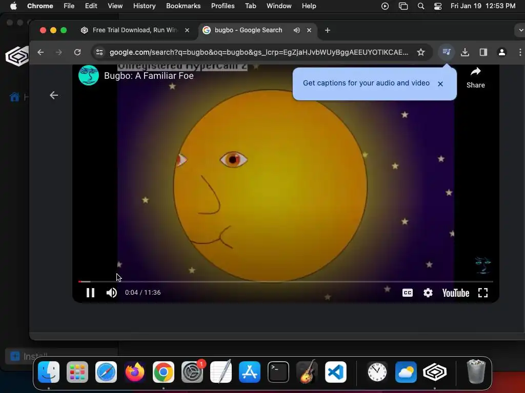This screenshot has width=525, height=393.
Task: Launch Safari from the Dock
Action: [x=106, y=372]
